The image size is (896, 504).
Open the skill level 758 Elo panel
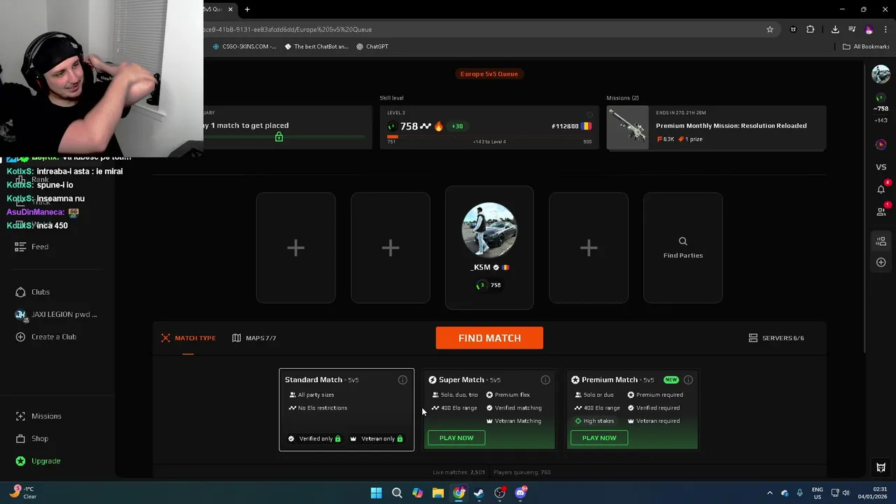pyautogui.click(x=489, y=127)
